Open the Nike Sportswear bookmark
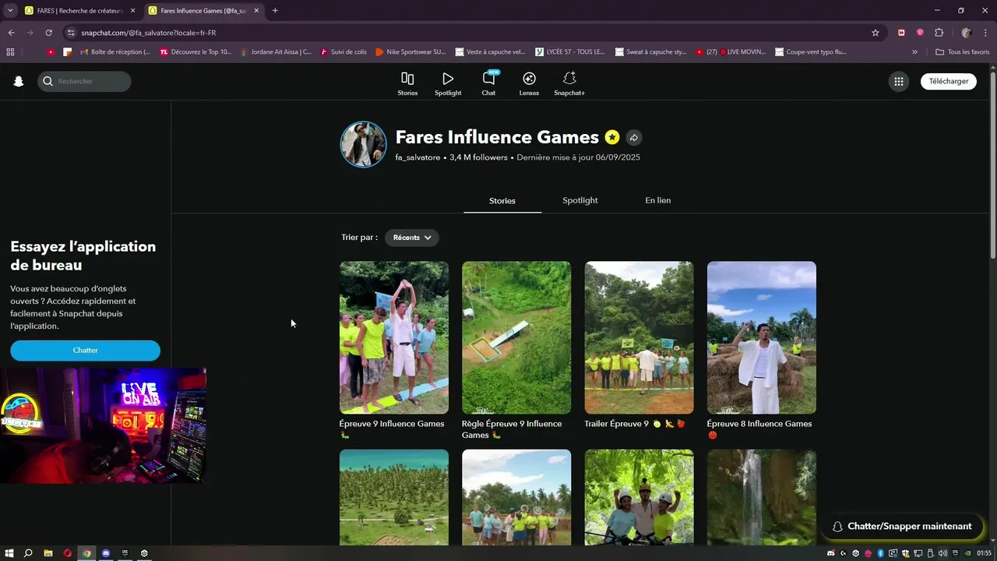Image resolution: width=997 pixels, height=561 pixels. (x=410, y=52)
